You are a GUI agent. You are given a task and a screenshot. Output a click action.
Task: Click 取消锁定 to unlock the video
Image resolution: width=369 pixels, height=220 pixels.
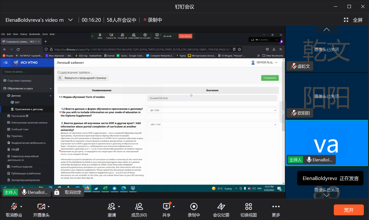pos(68,192)
